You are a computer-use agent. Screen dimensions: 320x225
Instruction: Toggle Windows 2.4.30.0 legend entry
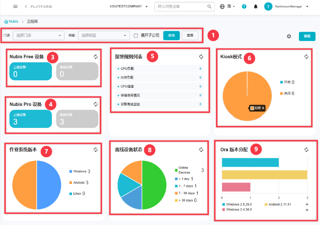point(237,209)
